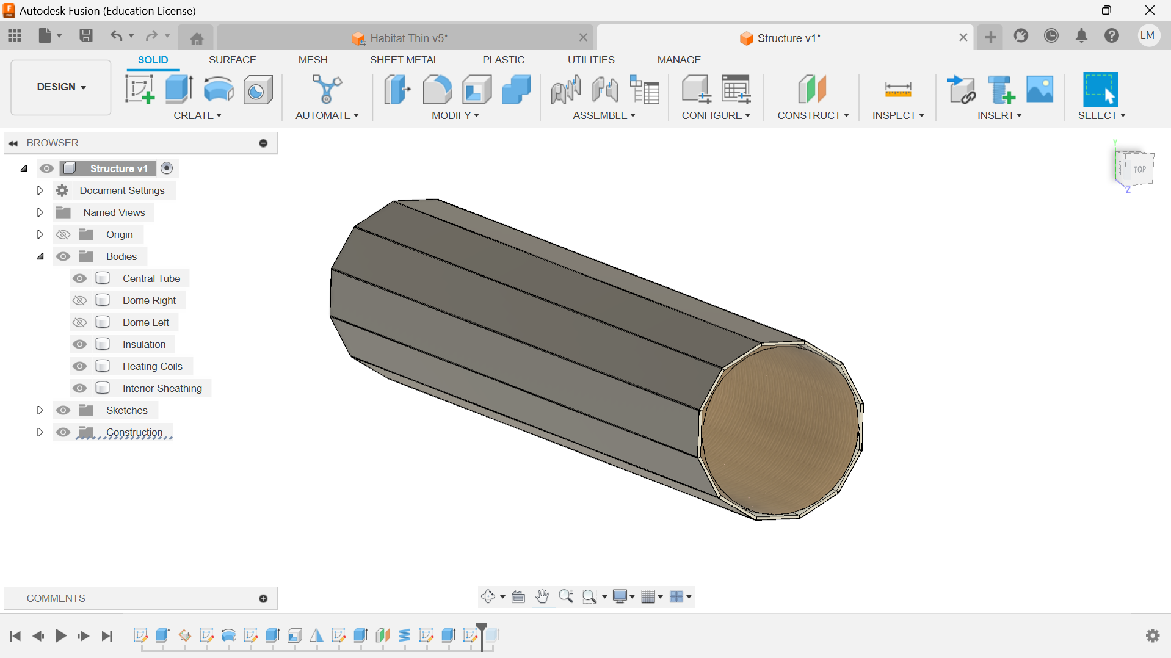Click the Measure tool icon
1171x658 pixels.
coord(897,90)
